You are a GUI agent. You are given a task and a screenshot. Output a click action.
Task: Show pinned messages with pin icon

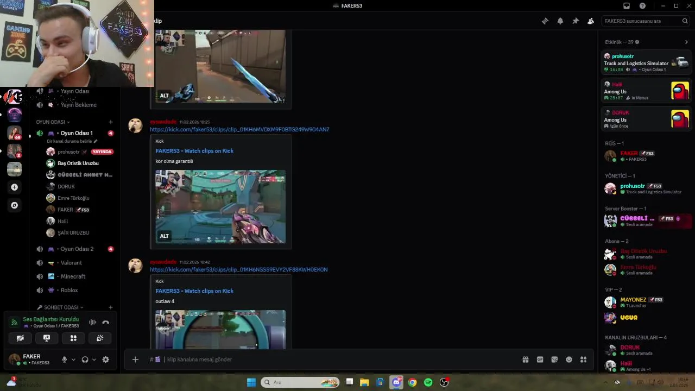tap(576, 21)
